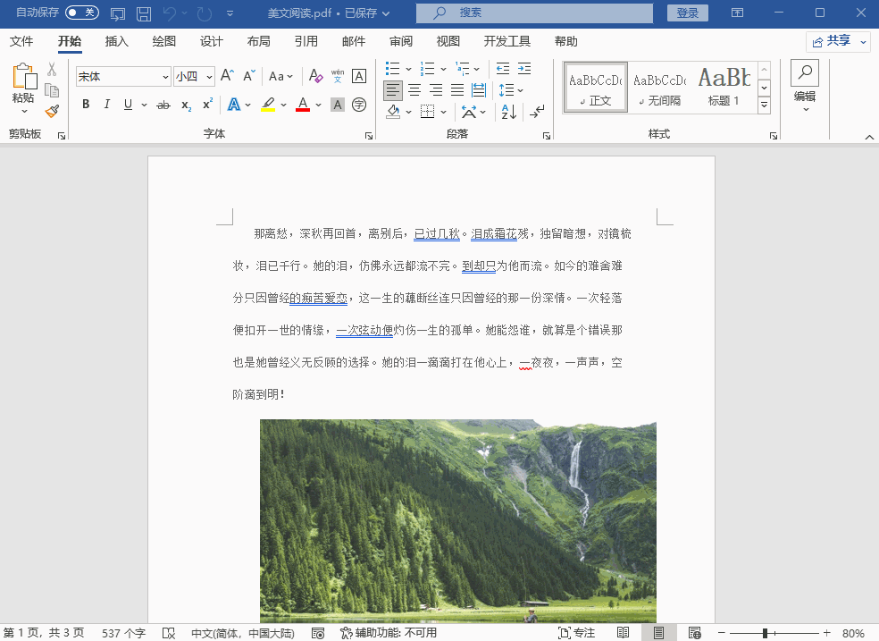Switch to the 设计 tab
The image size is (879, 641).
click(212, 41)
